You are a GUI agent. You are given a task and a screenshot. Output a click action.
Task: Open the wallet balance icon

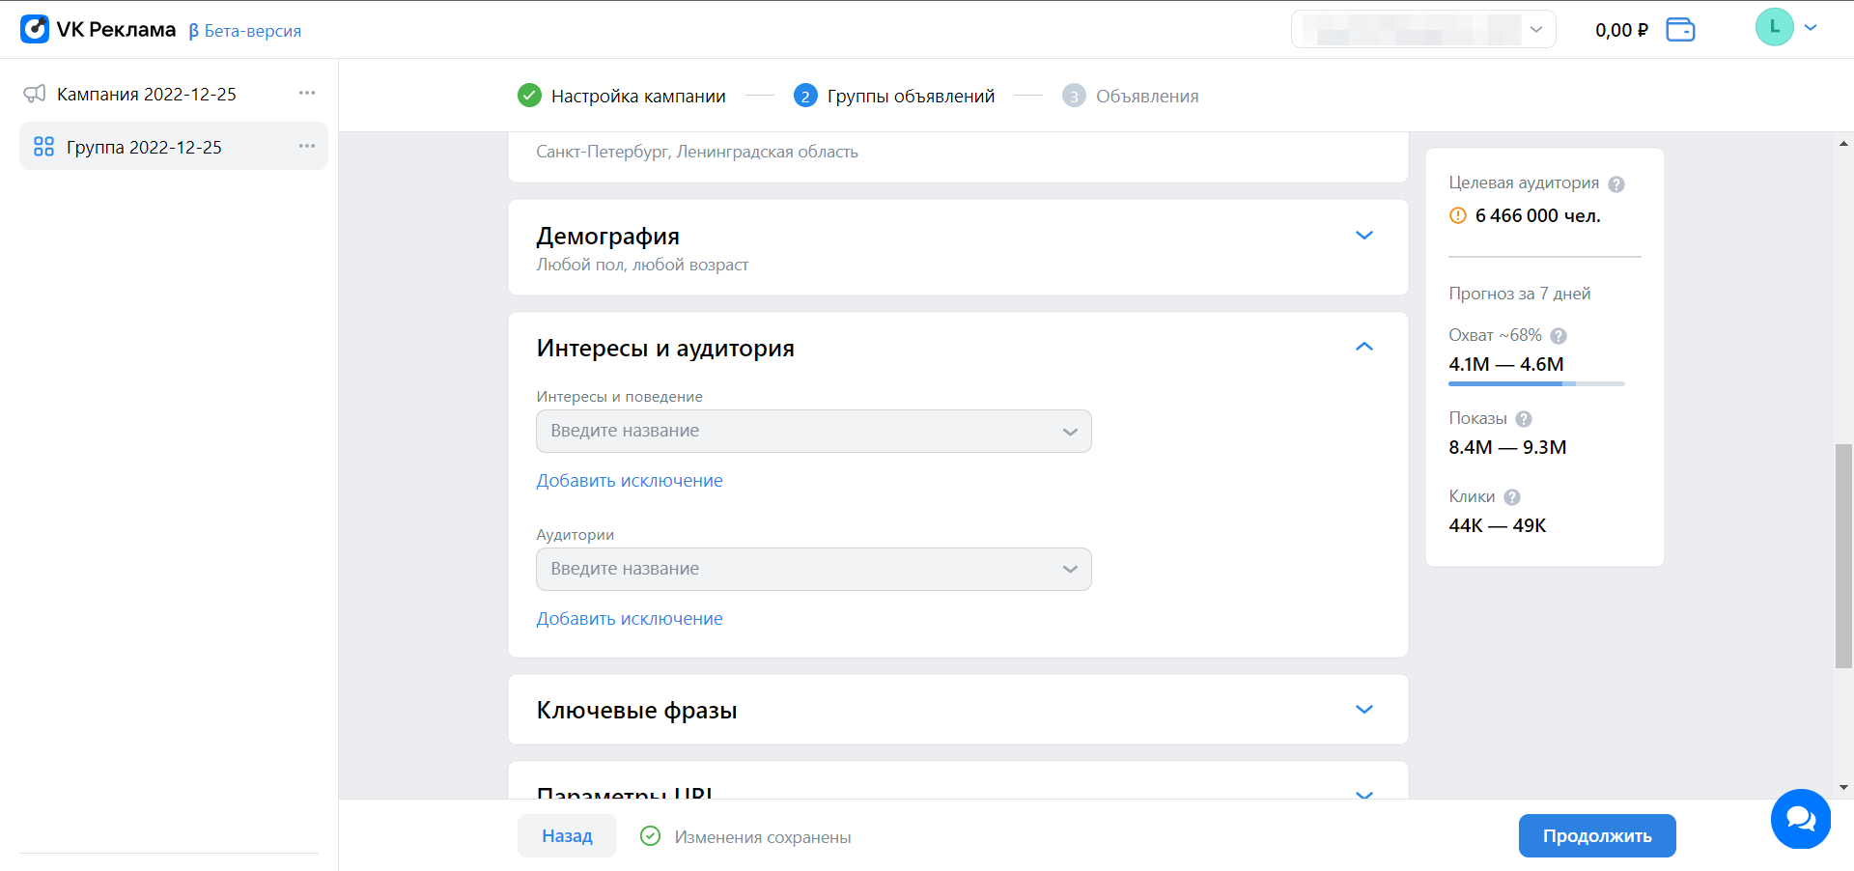coord(1680,30)
